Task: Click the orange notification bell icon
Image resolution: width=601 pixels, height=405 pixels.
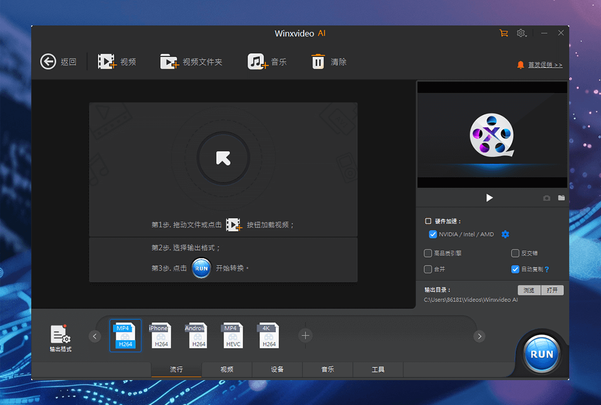Action: pyautogui.click(x=521, y=65)
